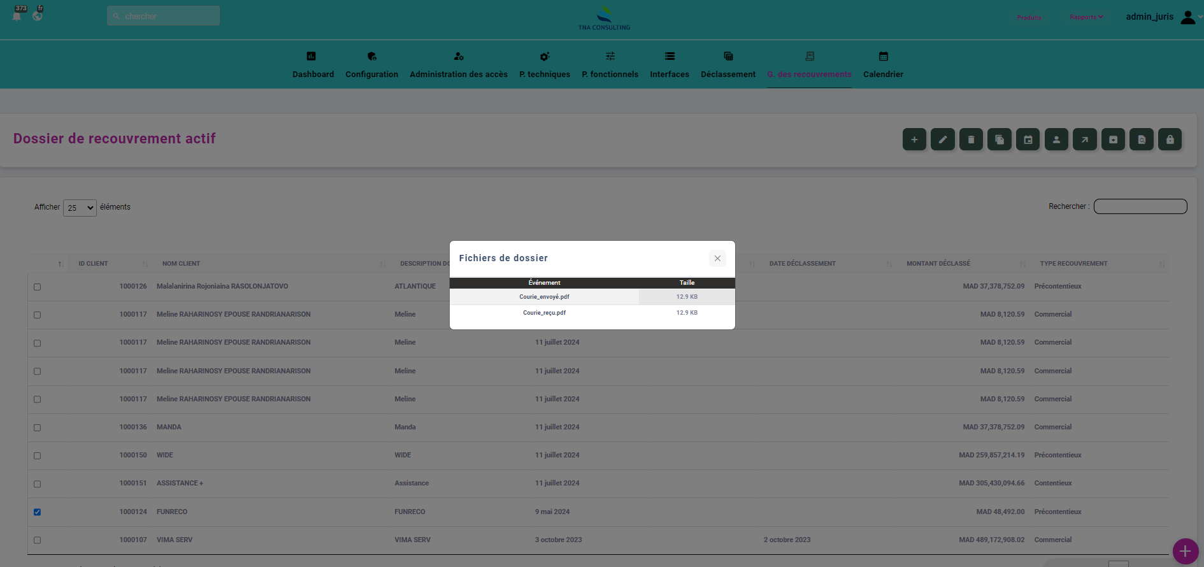Click the calendar event icon button

point(1028,140)
